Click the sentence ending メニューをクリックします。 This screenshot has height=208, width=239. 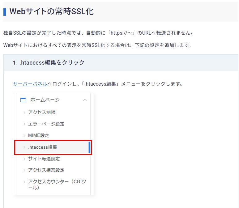click(x=98, y=84)
